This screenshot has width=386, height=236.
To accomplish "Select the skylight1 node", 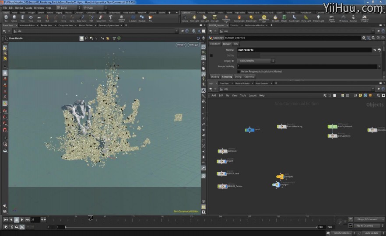I will pos(276,184).
